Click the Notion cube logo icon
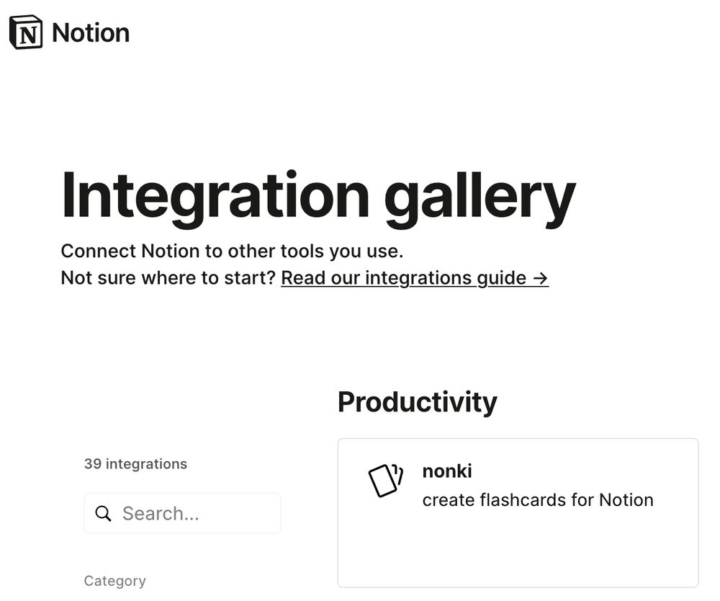The height and width of the screenshot is (601, 720). 26,32
